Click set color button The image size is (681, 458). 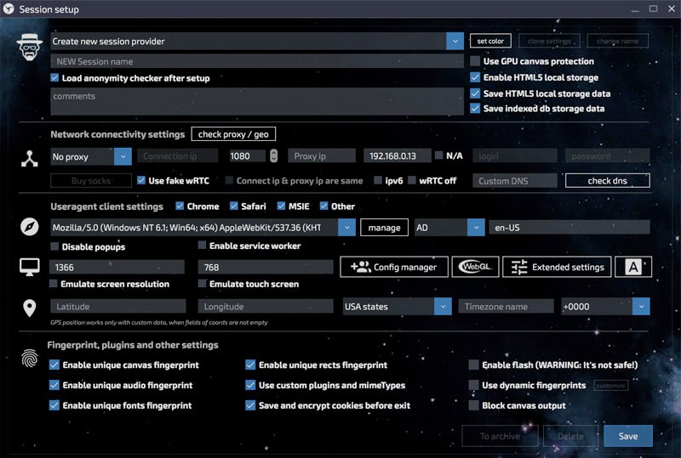489,41
